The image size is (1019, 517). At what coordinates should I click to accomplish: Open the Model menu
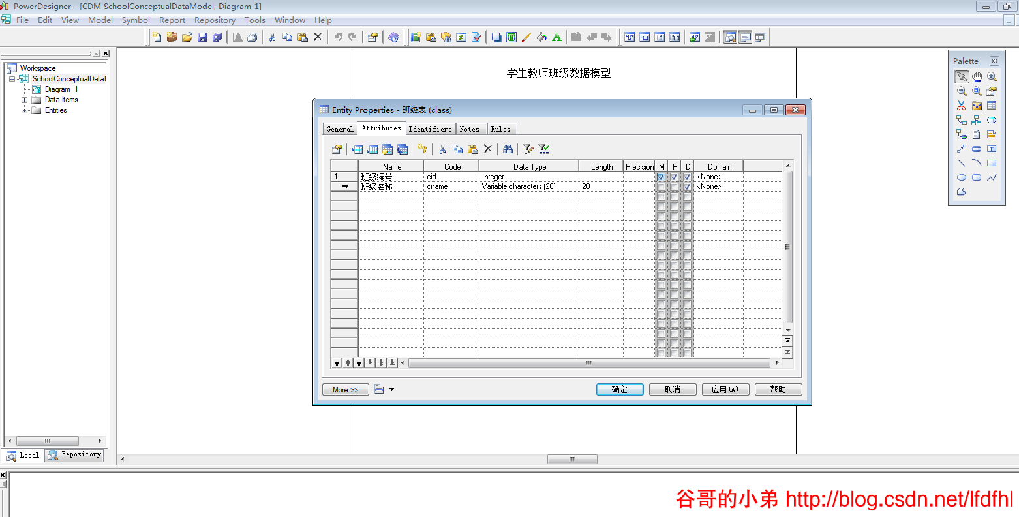coord(100,20)
